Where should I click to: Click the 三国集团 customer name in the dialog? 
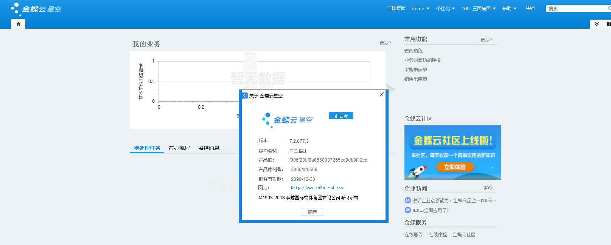pos(299,151)
